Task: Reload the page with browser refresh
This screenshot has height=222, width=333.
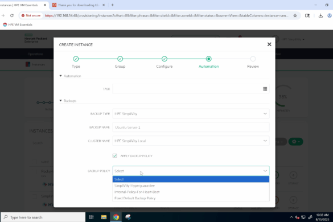Action: coord(12,15)
